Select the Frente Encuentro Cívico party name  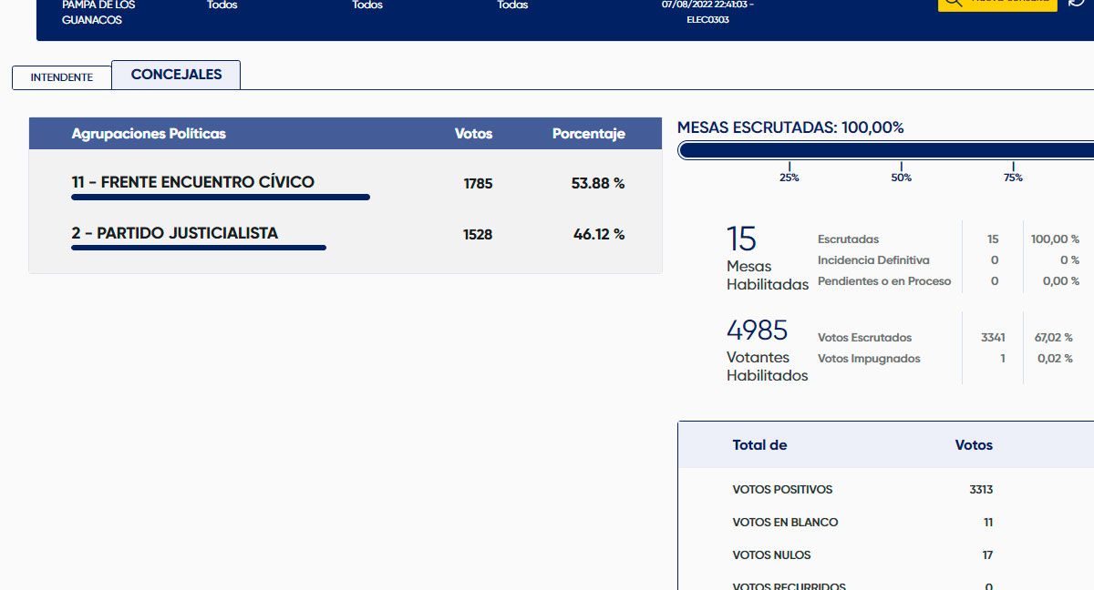tap(193, 182)
